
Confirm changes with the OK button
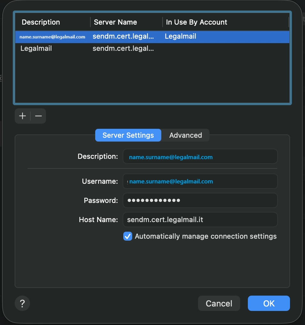269,303
